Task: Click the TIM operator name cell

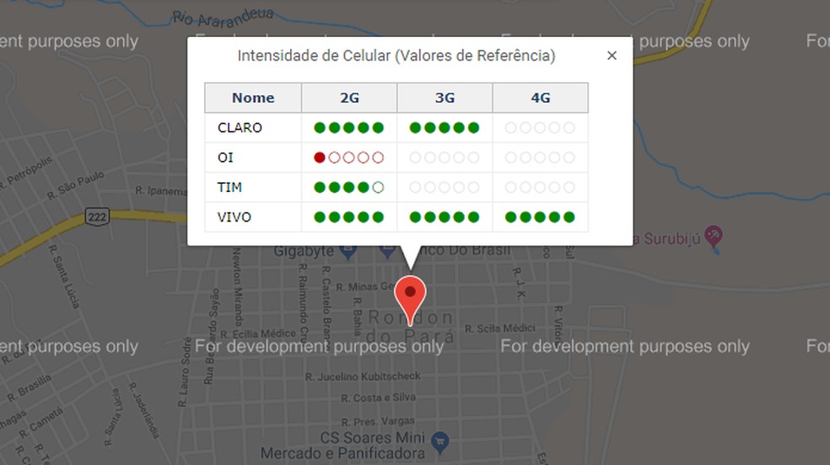Action: coord(229,187)
